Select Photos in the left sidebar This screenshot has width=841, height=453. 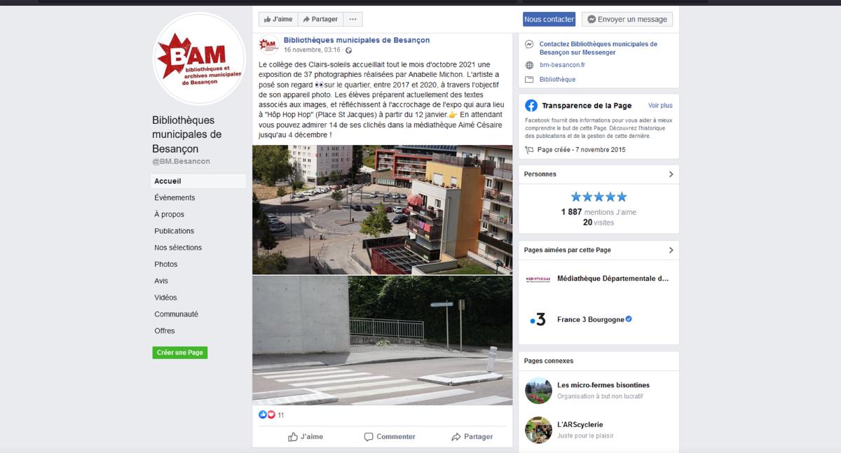coord(166,264)
